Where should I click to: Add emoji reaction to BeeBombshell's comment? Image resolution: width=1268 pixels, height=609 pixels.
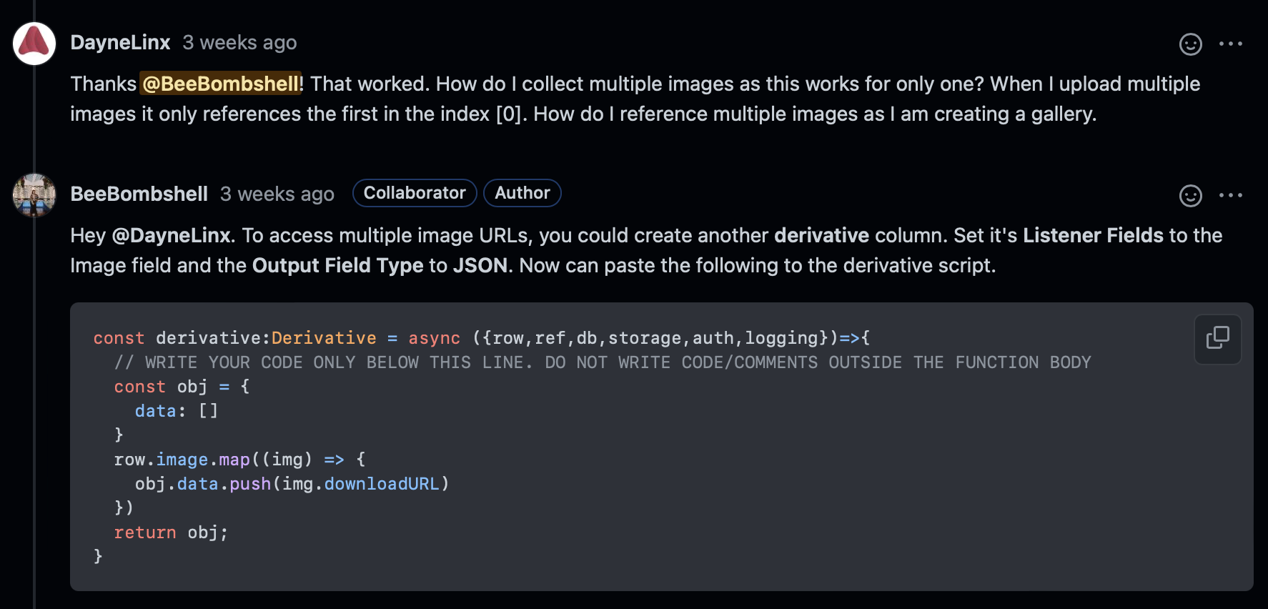point(1190,196)
